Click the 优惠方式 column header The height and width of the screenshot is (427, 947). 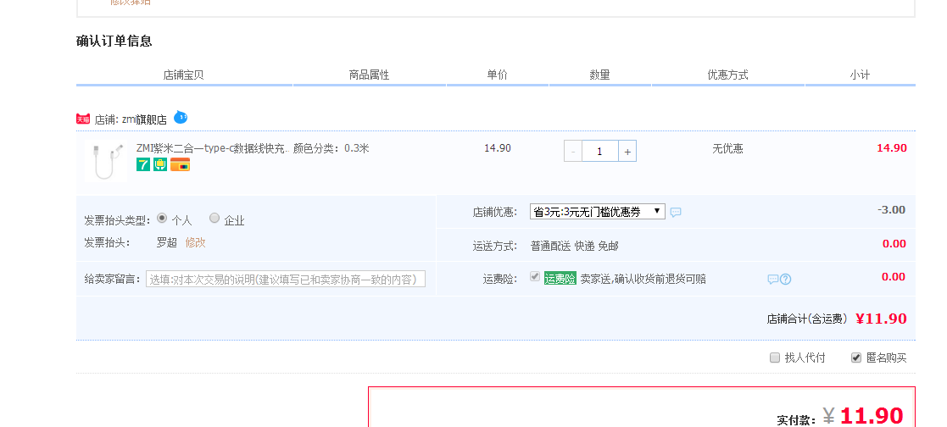(x=727, y=75)
